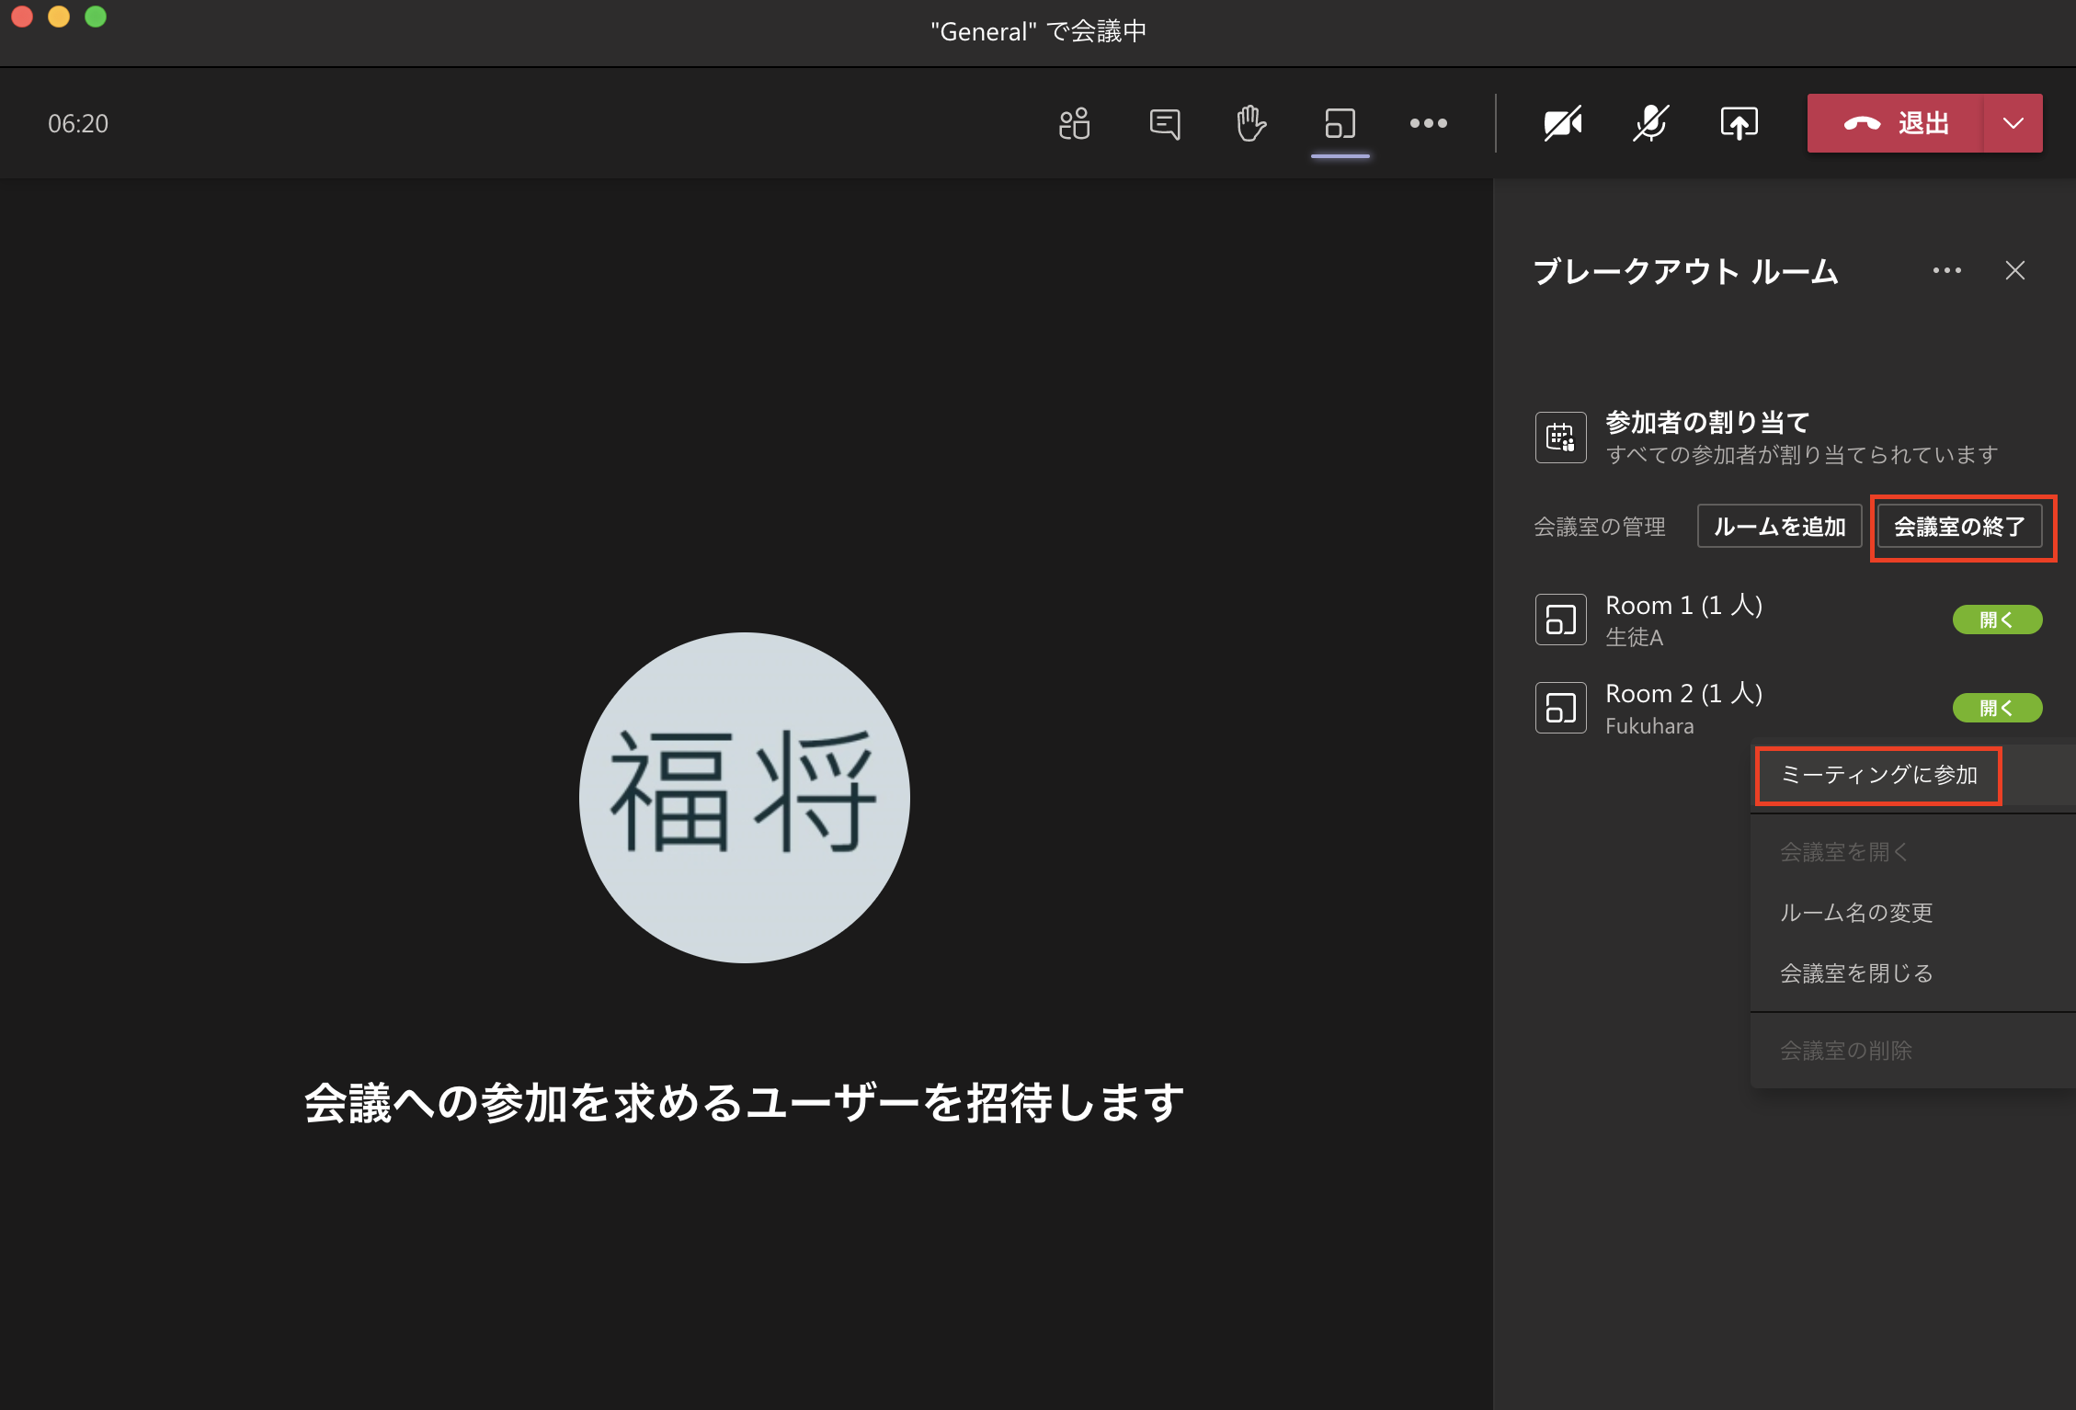Open Room 2 with 開く button

coord(1997,707)
